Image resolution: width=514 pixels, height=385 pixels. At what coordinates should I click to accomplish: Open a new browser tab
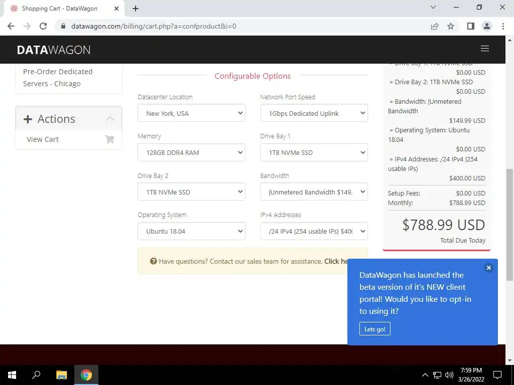coord(136,9)
